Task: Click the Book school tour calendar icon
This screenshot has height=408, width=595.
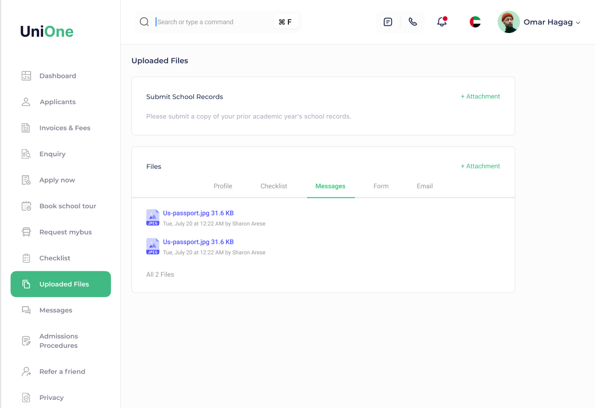Action: (x=26, y=206)
